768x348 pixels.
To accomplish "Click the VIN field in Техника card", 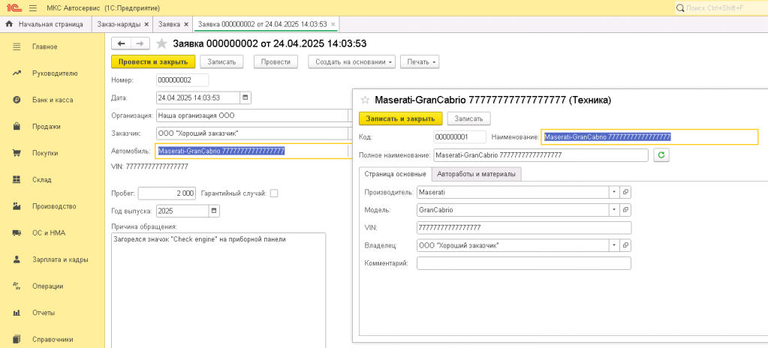I will click(524, 227).
